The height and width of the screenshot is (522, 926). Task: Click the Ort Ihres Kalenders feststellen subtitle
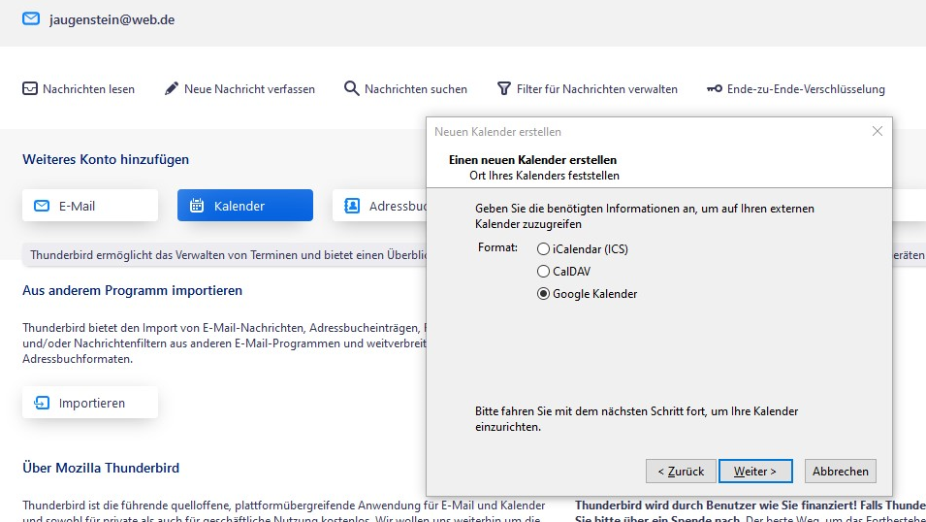(545, 176)
